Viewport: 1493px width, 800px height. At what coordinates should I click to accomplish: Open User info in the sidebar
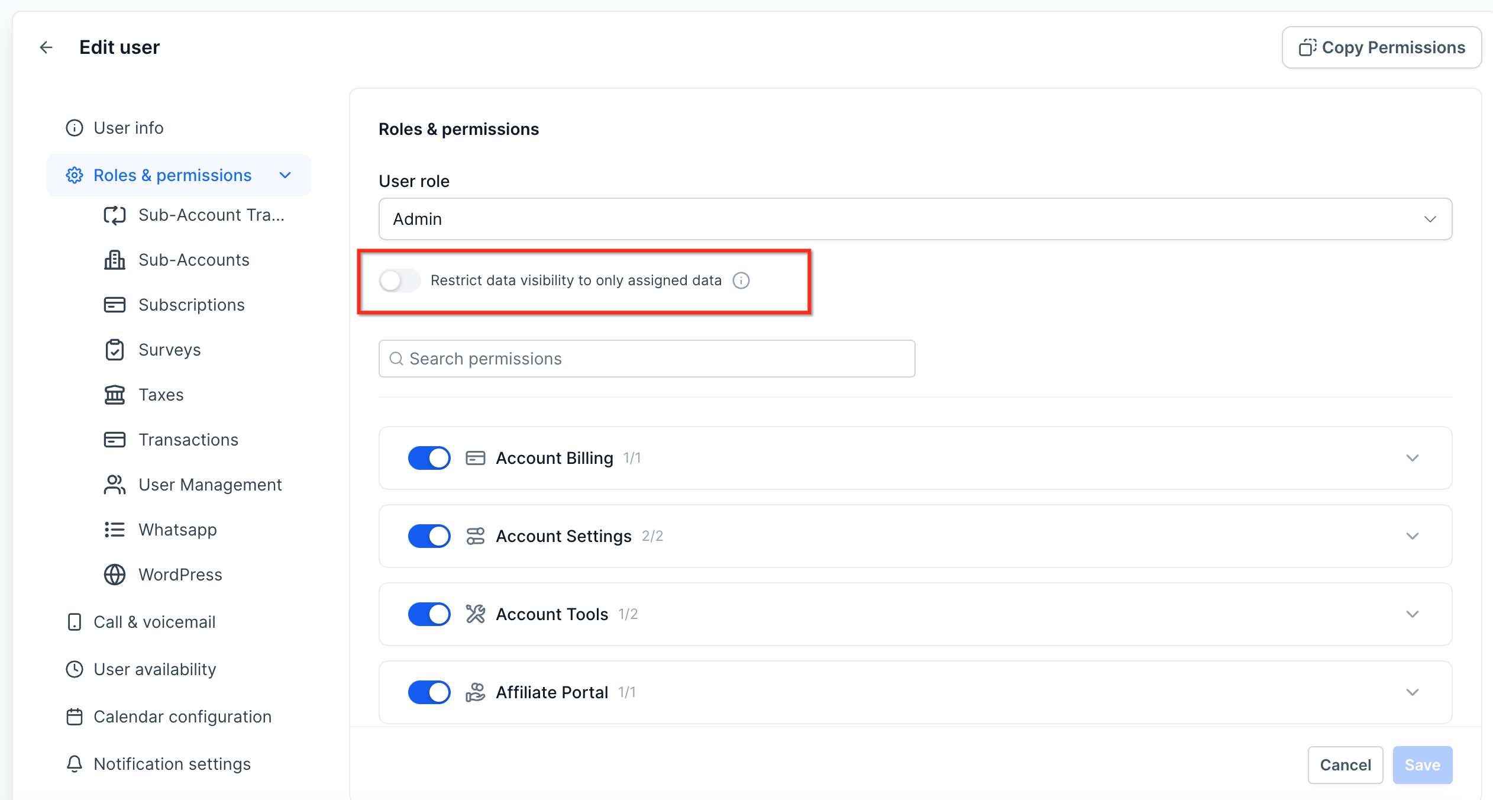pos(115,128)
